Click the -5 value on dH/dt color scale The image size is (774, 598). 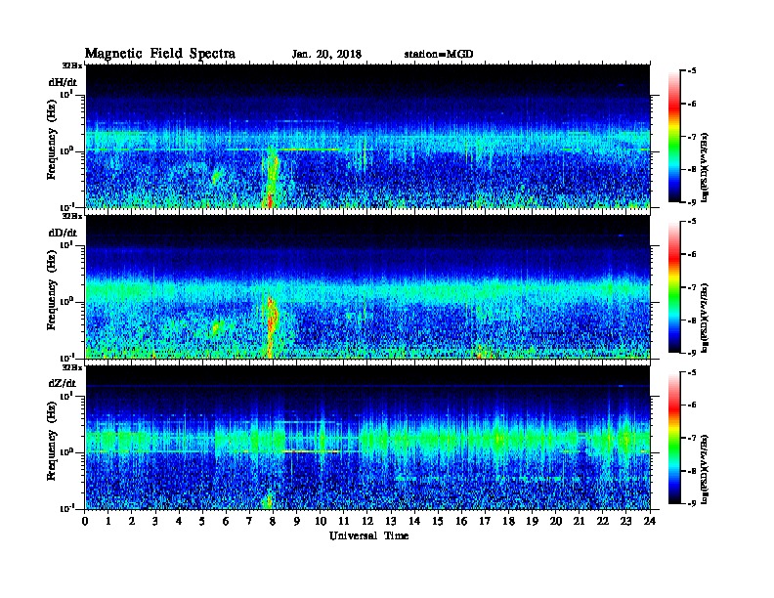tap(692, 71)
